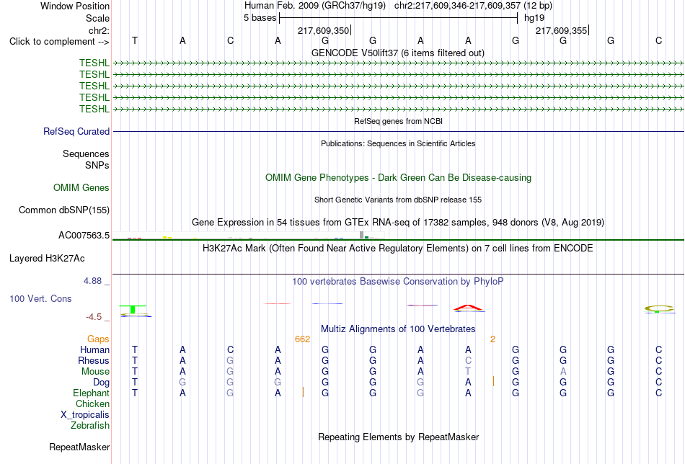685x464 pixels.
Task: Select the 'Mouse' alignment row label
Action: (x=95, y=372)
